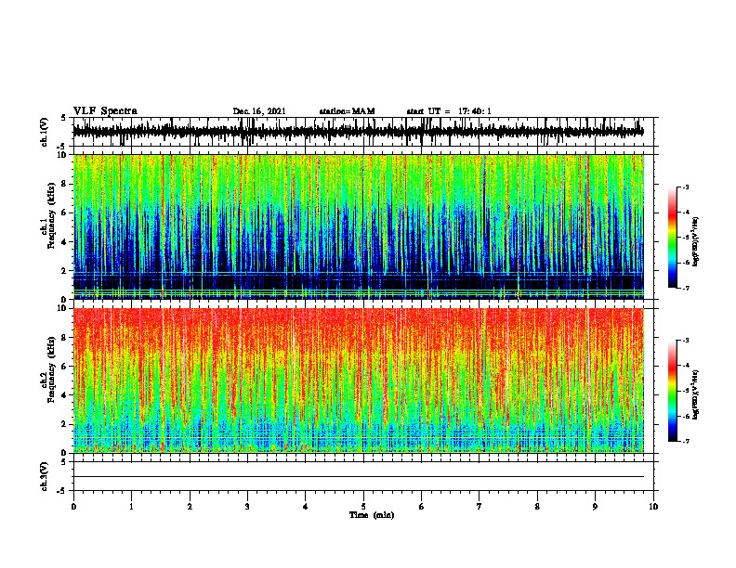Click the 'ch.3(V)' axis label

pos(44,476)
